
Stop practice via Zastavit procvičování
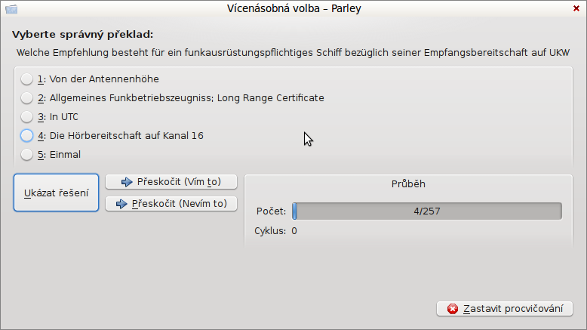point(505,309)
